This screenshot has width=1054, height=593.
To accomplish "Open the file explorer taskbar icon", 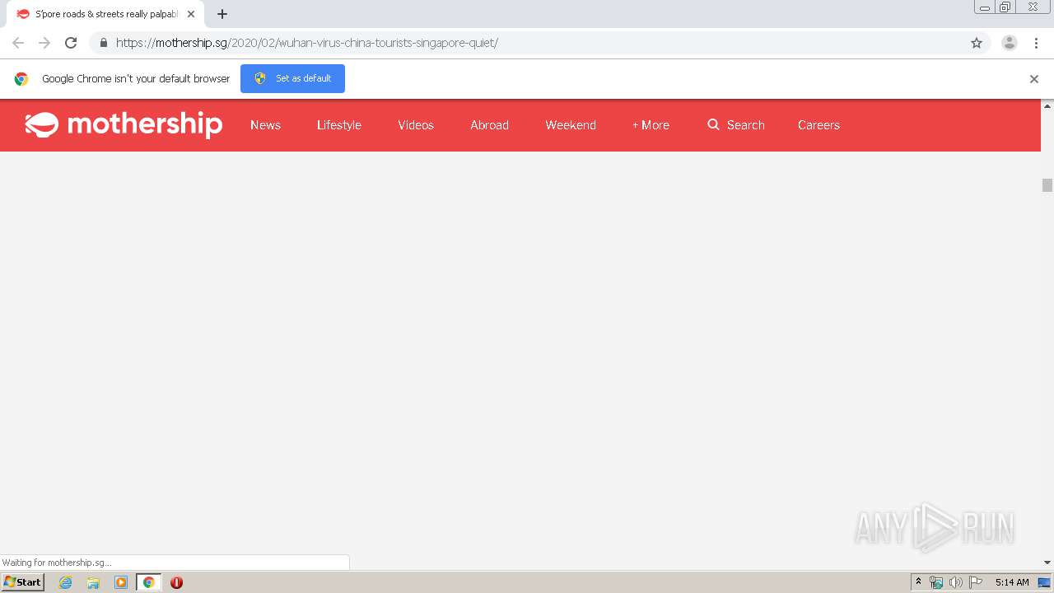I will [93, 582].
